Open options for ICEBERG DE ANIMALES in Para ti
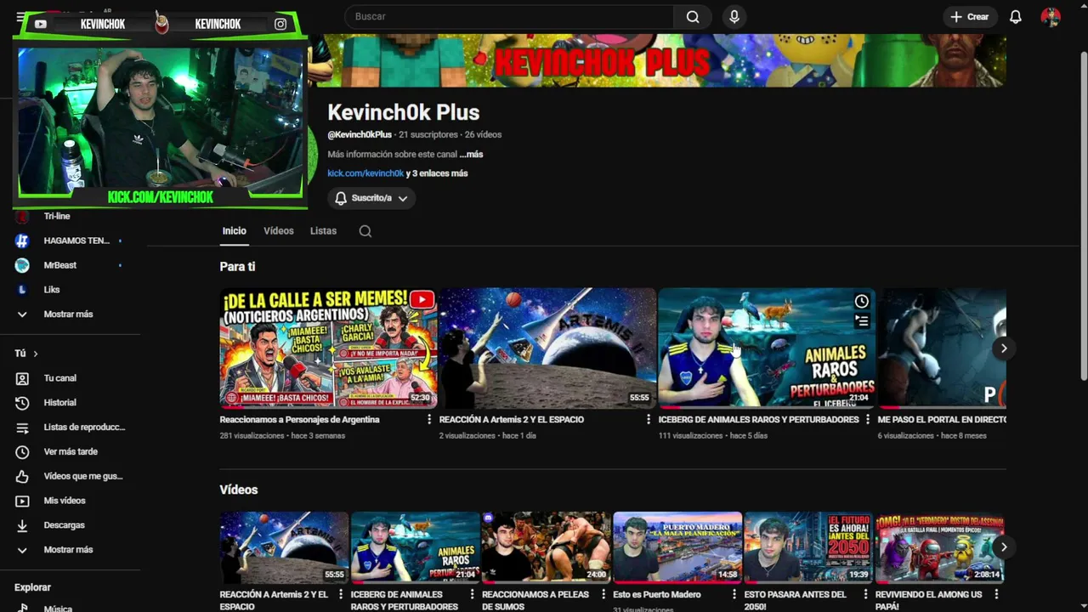This screenshot has width=1088, height=612. click(868, 420)
